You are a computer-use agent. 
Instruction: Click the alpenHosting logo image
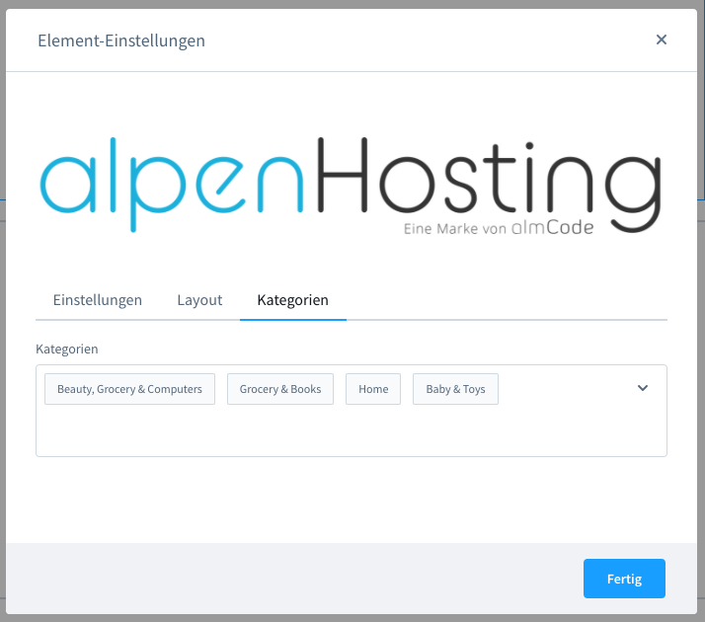(352, 186)
